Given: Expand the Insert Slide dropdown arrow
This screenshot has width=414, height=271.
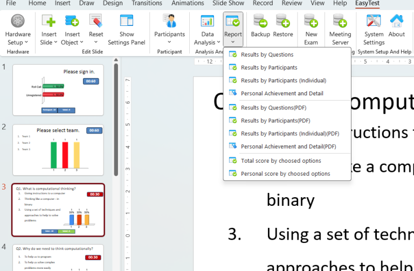Looking at the screenshot, I should (x=56, y=42).
